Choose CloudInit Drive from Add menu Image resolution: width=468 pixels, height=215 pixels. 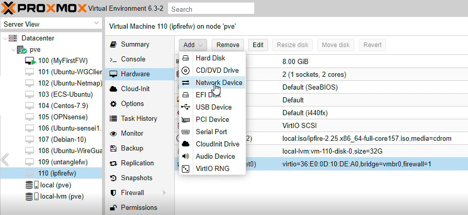pyautogui.click(x=212, y=144)
